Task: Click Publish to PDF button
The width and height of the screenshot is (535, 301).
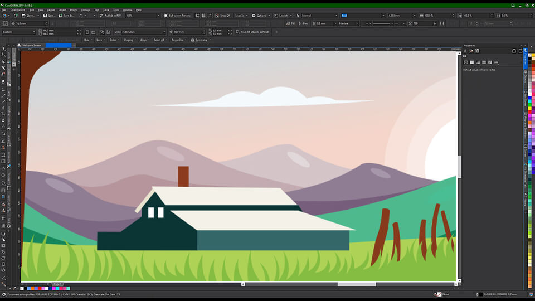Action: point(110,16)
